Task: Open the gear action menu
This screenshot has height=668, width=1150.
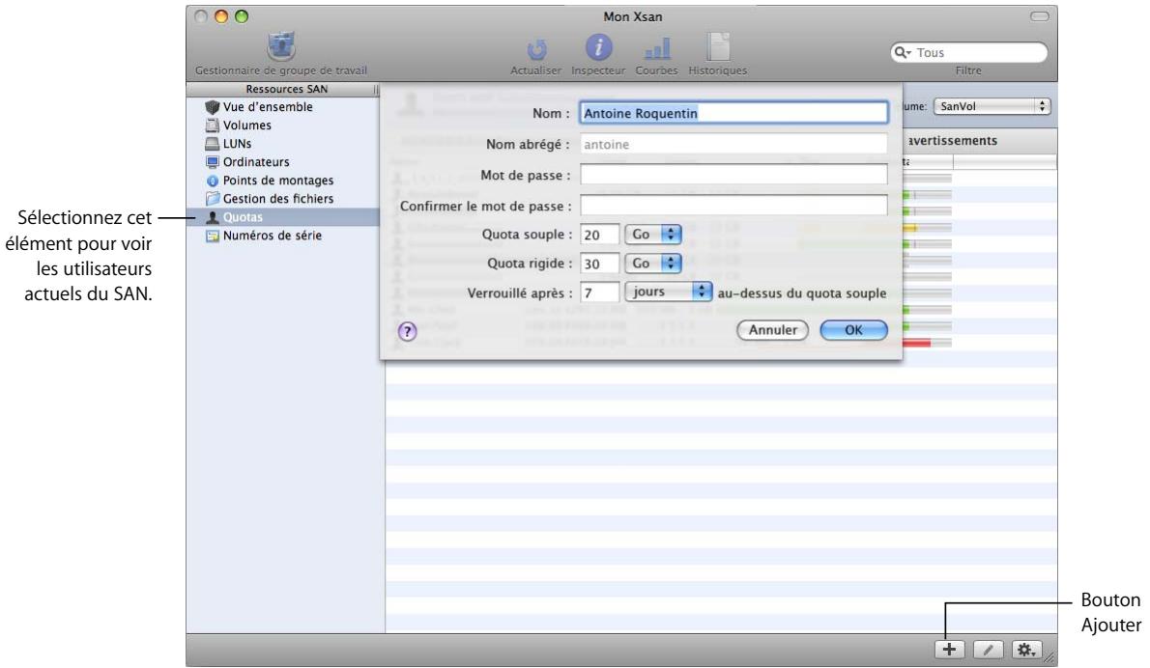Action: 1026,649
